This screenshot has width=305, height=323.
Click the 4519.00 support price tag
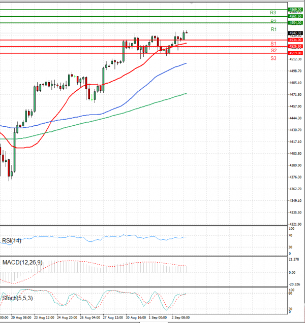(x=295, y=53)
